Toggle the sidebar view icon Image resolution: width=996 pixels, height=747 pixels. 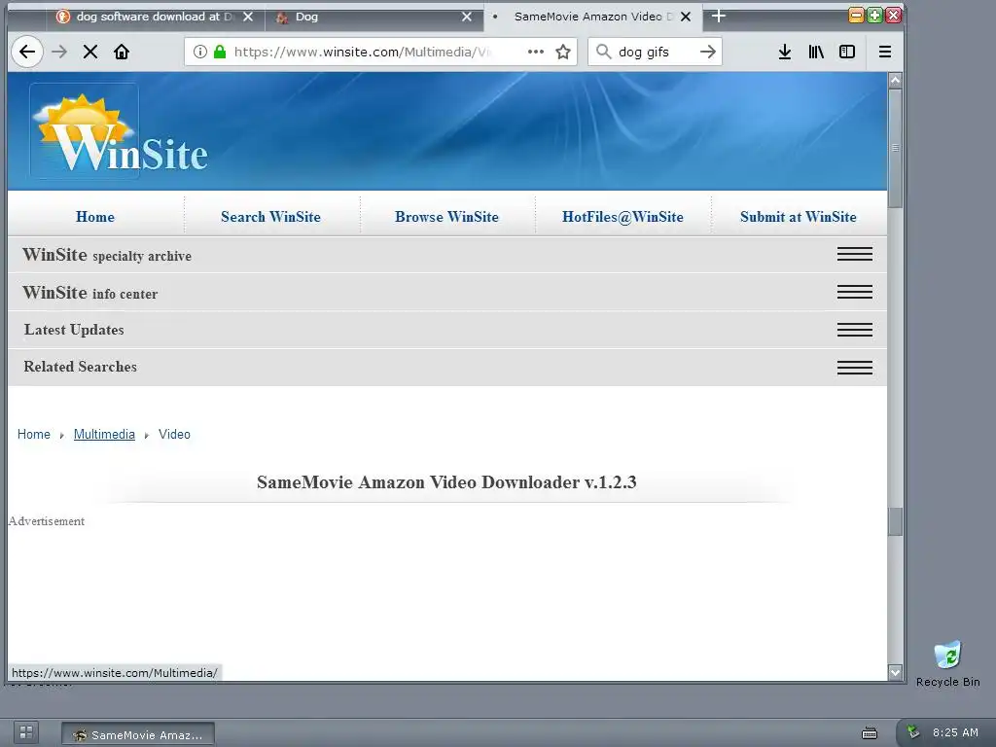point(847,52)
